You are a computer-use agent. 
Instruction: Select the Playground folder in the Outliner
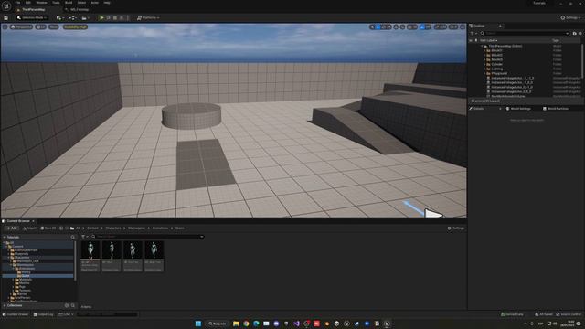pyautogui.click(x=499, y=73)
